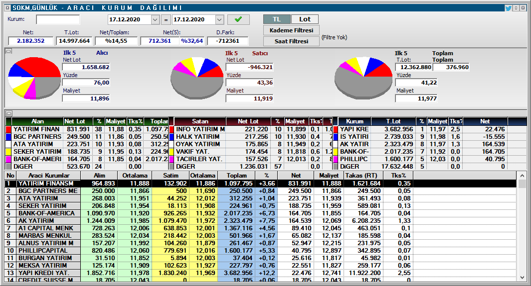Click the green checkmark apply button

click(x=238, y=19)
